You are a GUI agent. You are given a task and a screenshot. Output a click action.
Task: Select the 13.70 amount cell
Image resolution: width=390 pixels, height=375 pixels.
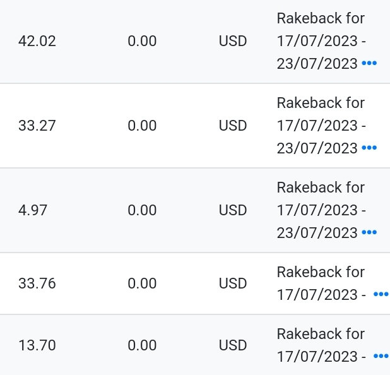click(37, 345)
